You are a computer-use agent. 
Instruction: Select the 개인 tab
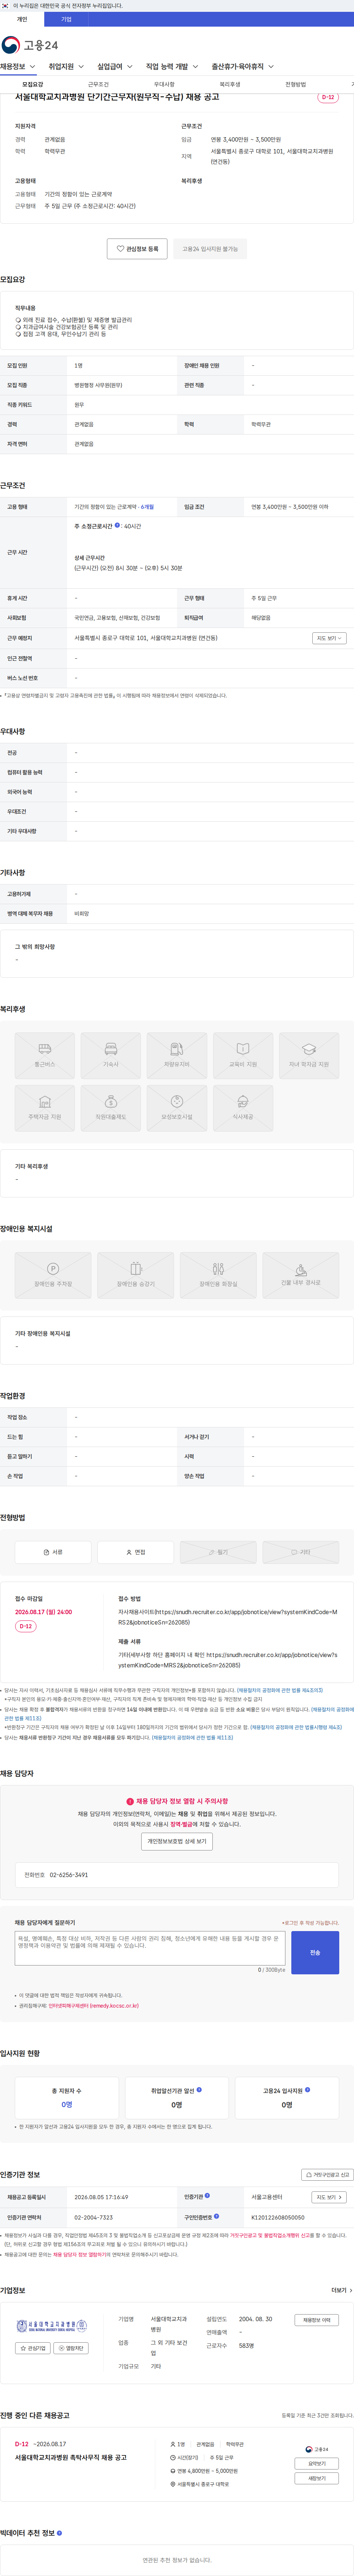pyautogui.click(x=22, y=19)
